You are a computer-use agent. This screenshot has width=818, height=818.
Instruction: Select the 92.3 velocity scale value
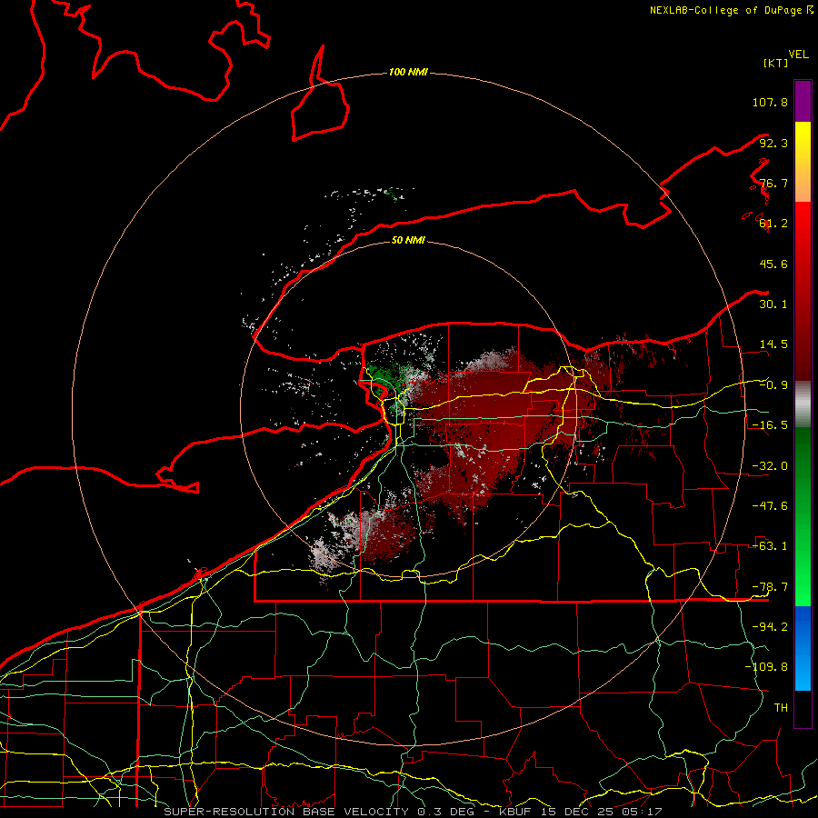[x=773, y=143]
